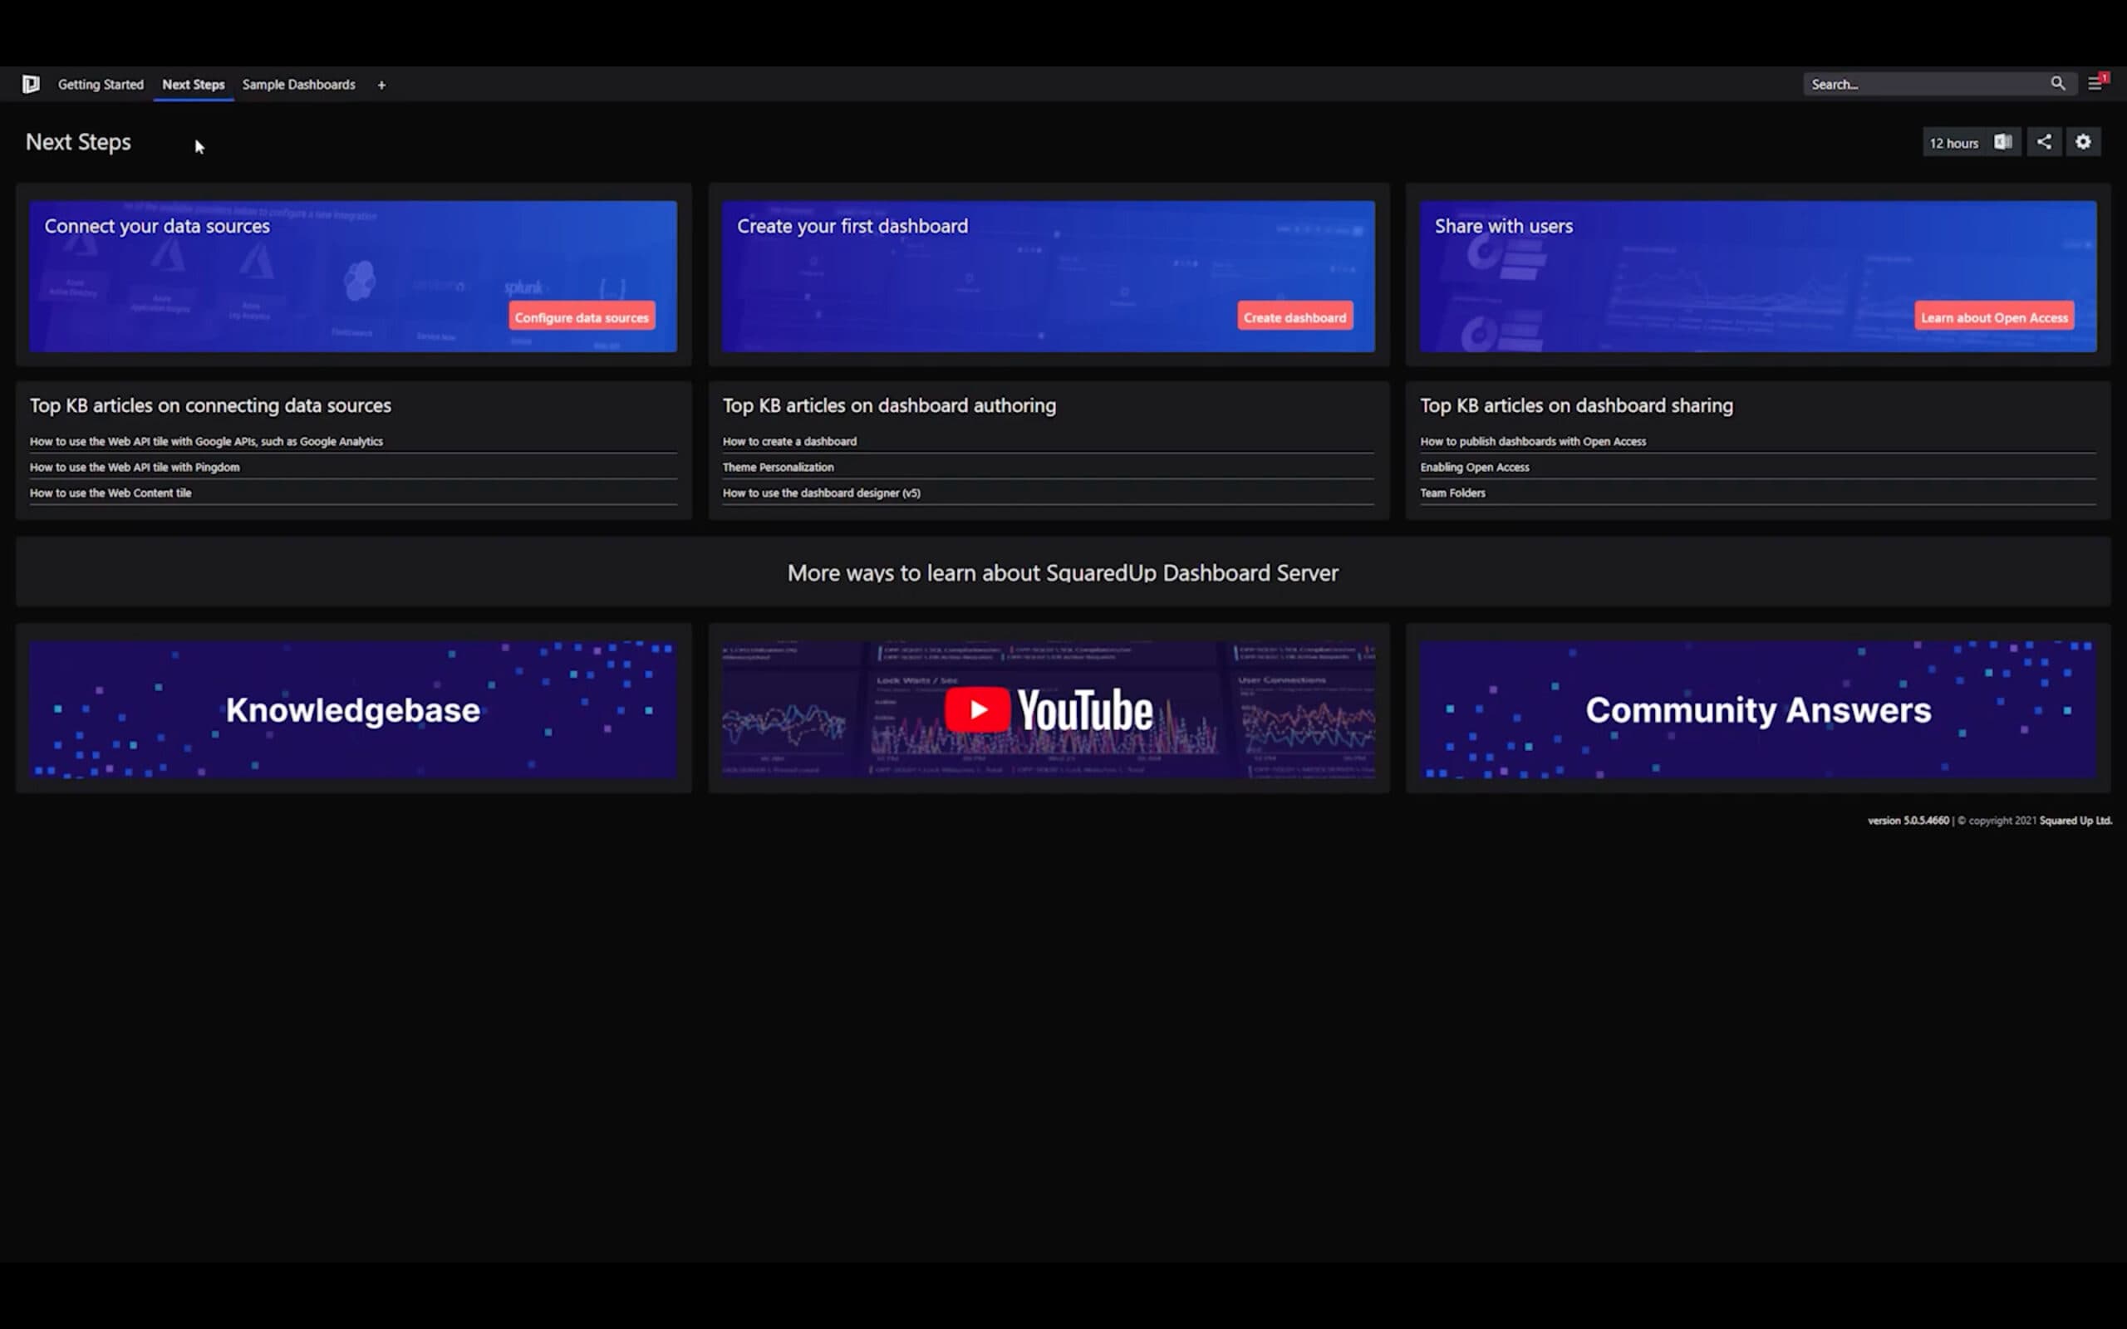Add a new dashboard with plus icon
Viewport: 2127px width, 1329px height.
(381, 86)
